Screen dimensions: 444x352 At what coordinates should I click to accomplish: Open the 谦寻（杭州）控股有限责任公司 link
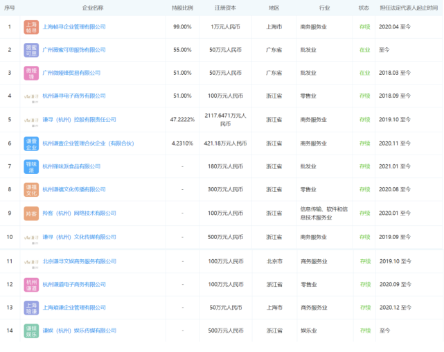pos(79,120)
